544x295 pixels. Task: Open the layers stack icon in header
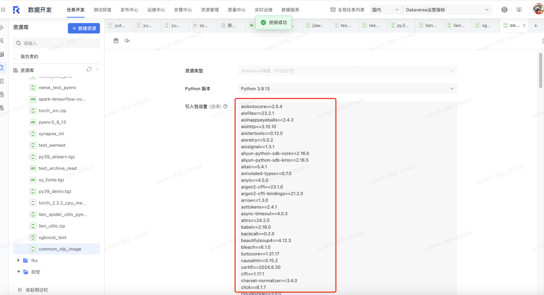tap(504, 10)
